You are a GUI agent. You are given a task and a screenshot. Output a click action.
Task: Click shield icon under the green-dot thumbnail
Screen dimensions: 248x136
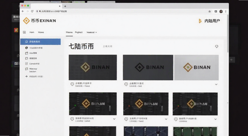click(x=72, y=119)
